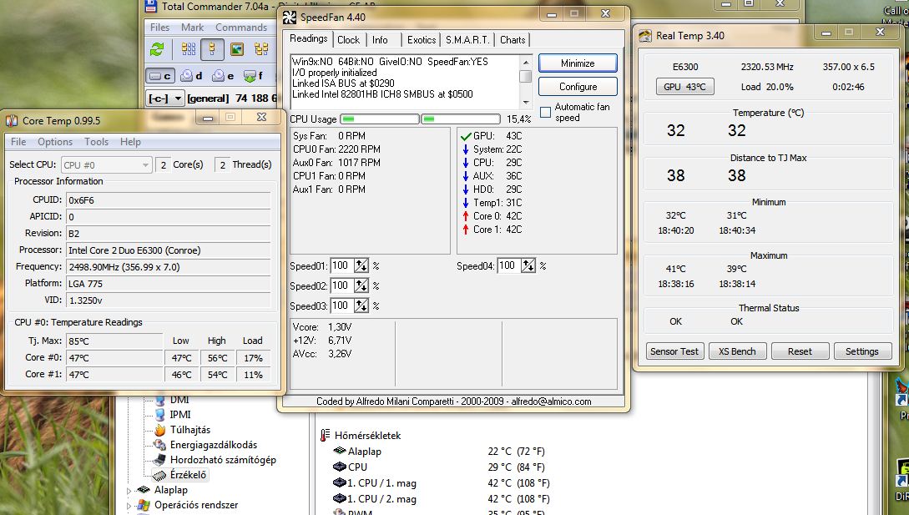Open the Commands menu in Total Commander
Screen dimensions: 909x515
pyautogui.click(x=241, y=28)
